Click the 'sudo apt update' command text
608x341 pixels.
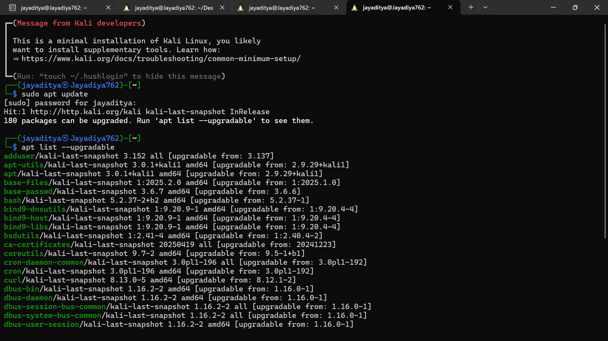(x=54, y=94)
